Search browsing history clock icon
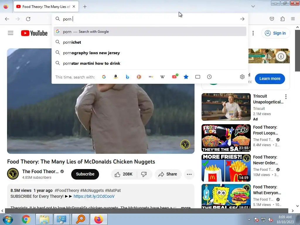The image size is (300, 225). 209,77
